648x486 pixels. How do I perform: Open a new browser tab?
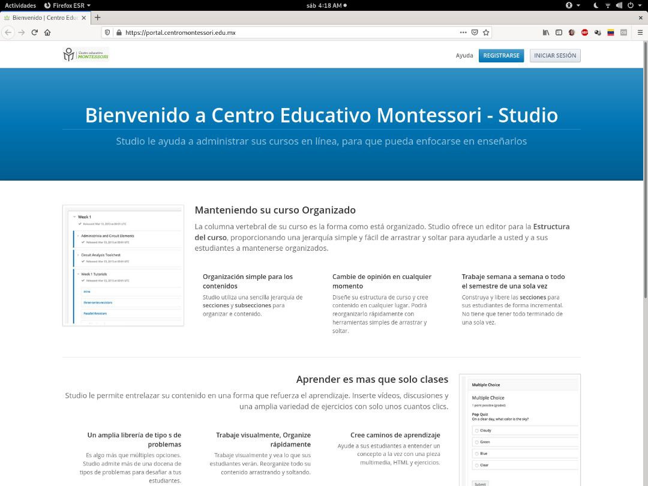pyautogui.click(x=98, y=17)
